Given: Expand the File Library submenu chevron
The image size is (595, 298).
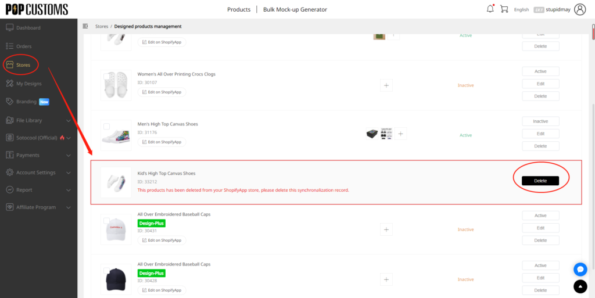Looking at the screenshot, I should pos(69,121).
